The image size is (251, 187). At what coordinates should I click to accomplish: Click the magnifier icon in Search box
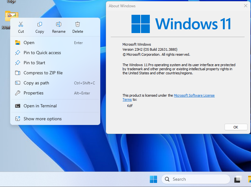point(167,179)
